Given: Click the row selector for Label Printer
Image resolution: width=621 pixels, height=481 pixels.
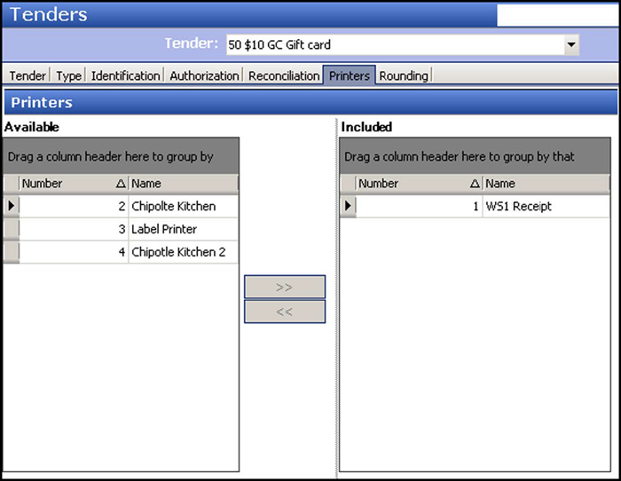Looking at the screenshot, I should click(11, 229).
